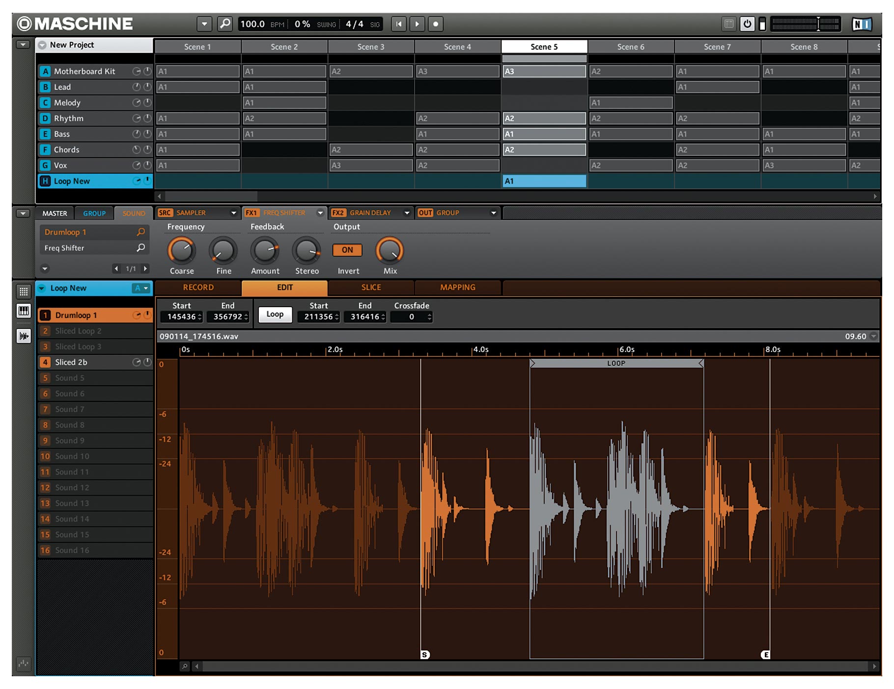Screen dimensions: 894x689
Task: Toggle the Loop button in Edit panel
Action: [x=275, y=314]
